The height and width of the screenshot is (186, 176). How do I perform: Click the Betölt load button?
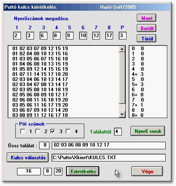(146, 28)
